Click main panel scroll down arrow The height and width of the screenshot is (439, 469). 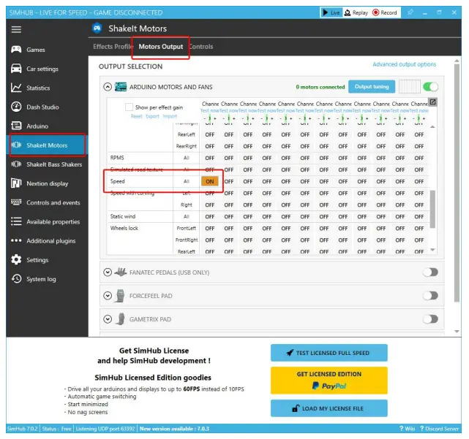pos(457,331)
